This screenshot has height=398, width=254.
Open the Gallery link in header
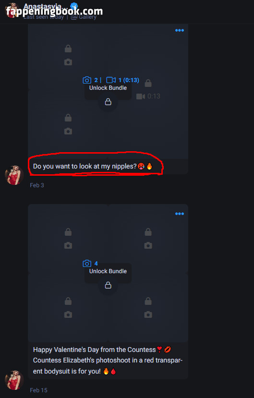click(x=84, y=17)
